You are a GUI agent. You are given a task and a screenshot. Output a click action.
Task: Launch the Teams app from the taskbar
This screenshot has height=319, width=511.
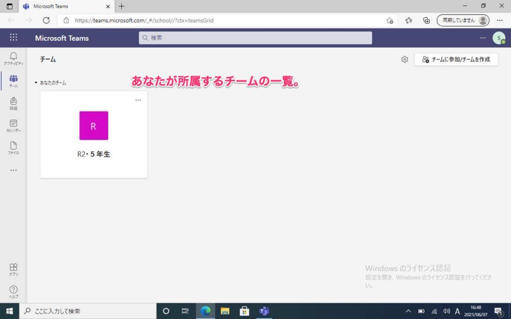264,311
